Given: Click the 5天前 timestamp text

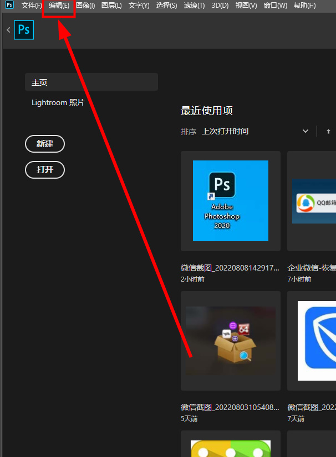Looking at the screenshot, I should (189, 419).
